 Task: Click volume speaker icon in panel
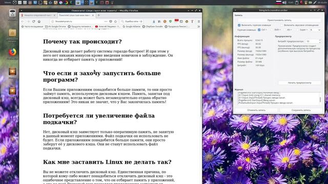[284, 3]
